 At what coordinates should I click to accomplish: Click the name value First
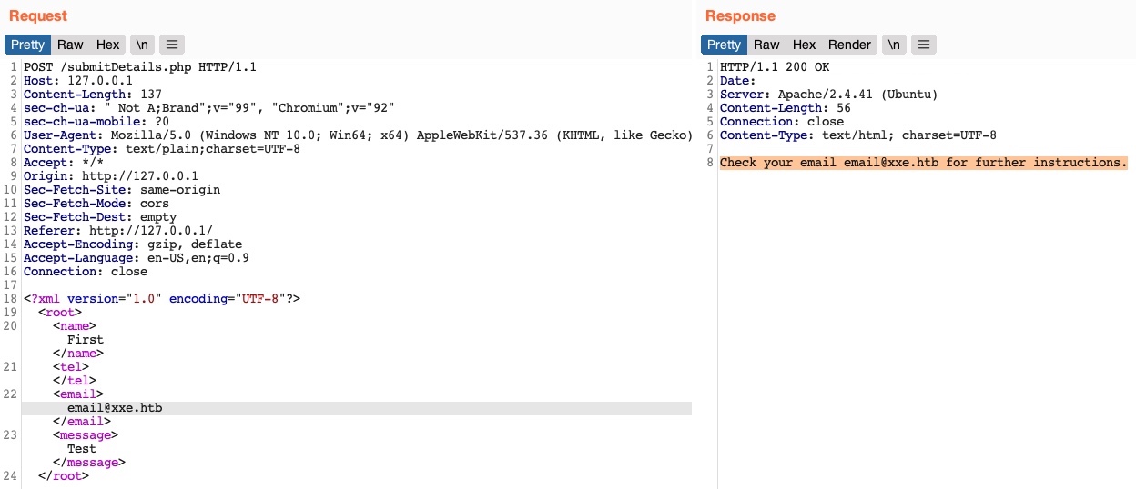86,340
